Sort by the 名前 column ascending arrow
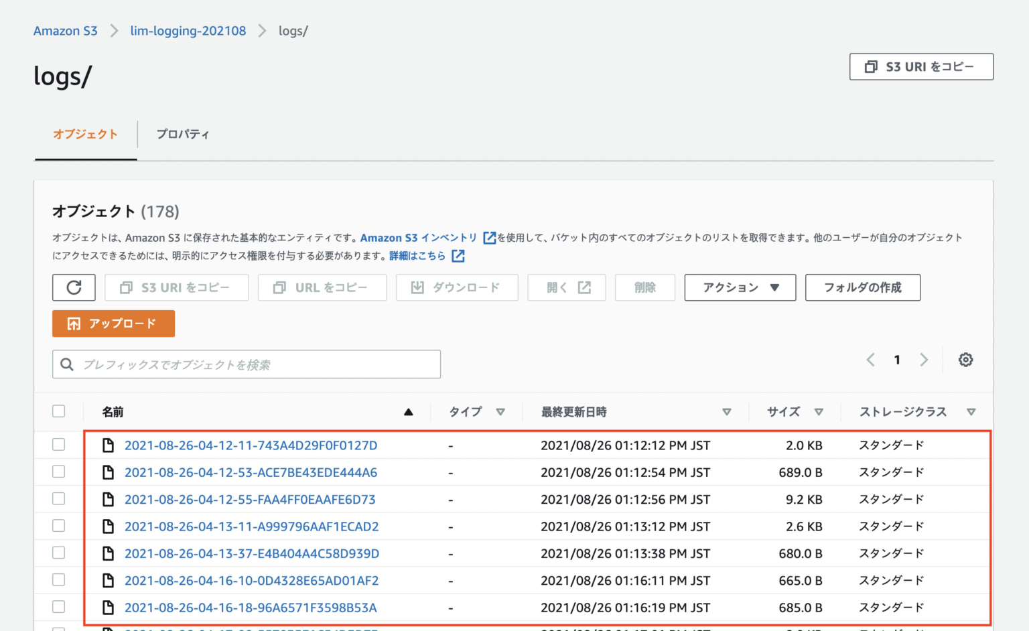 click(409, 412)
